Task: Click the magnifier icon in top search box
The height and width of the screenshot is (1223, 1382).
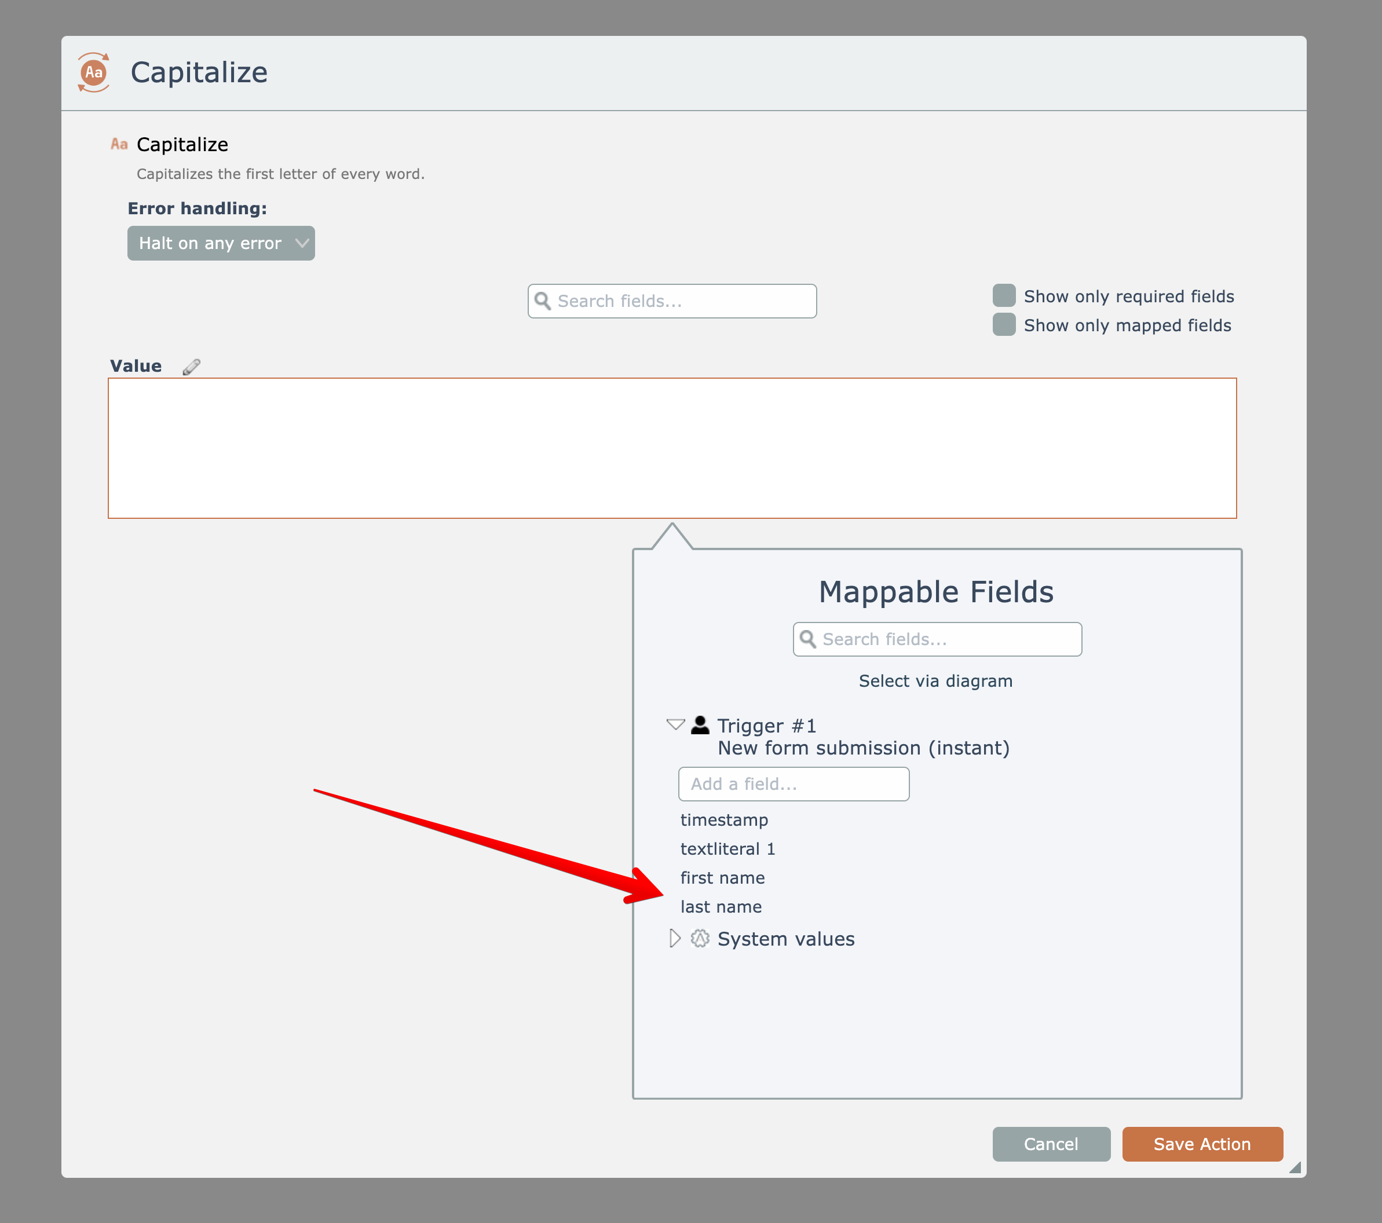Action: tap(542, 301)
